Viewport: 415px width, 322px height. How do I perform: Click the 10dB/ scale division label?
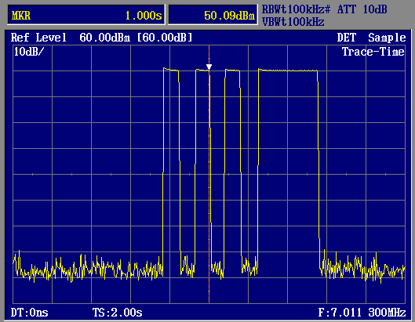click(x=28, y=52)
